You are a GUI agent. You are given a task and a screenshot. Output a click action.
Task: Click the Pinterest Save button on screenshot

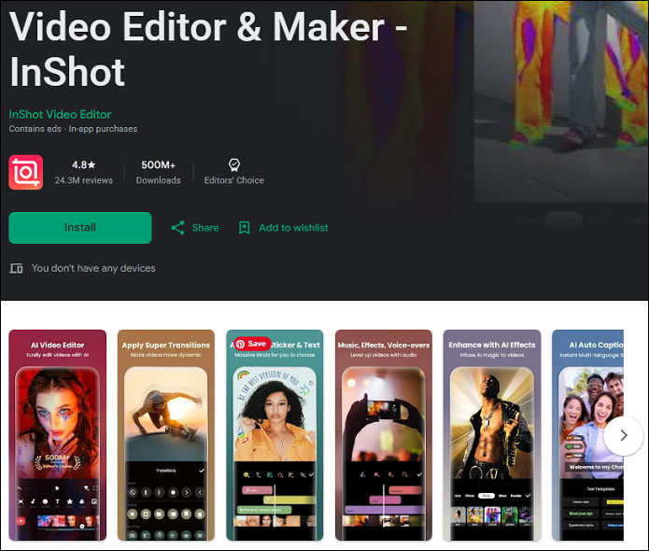[252, 344]
